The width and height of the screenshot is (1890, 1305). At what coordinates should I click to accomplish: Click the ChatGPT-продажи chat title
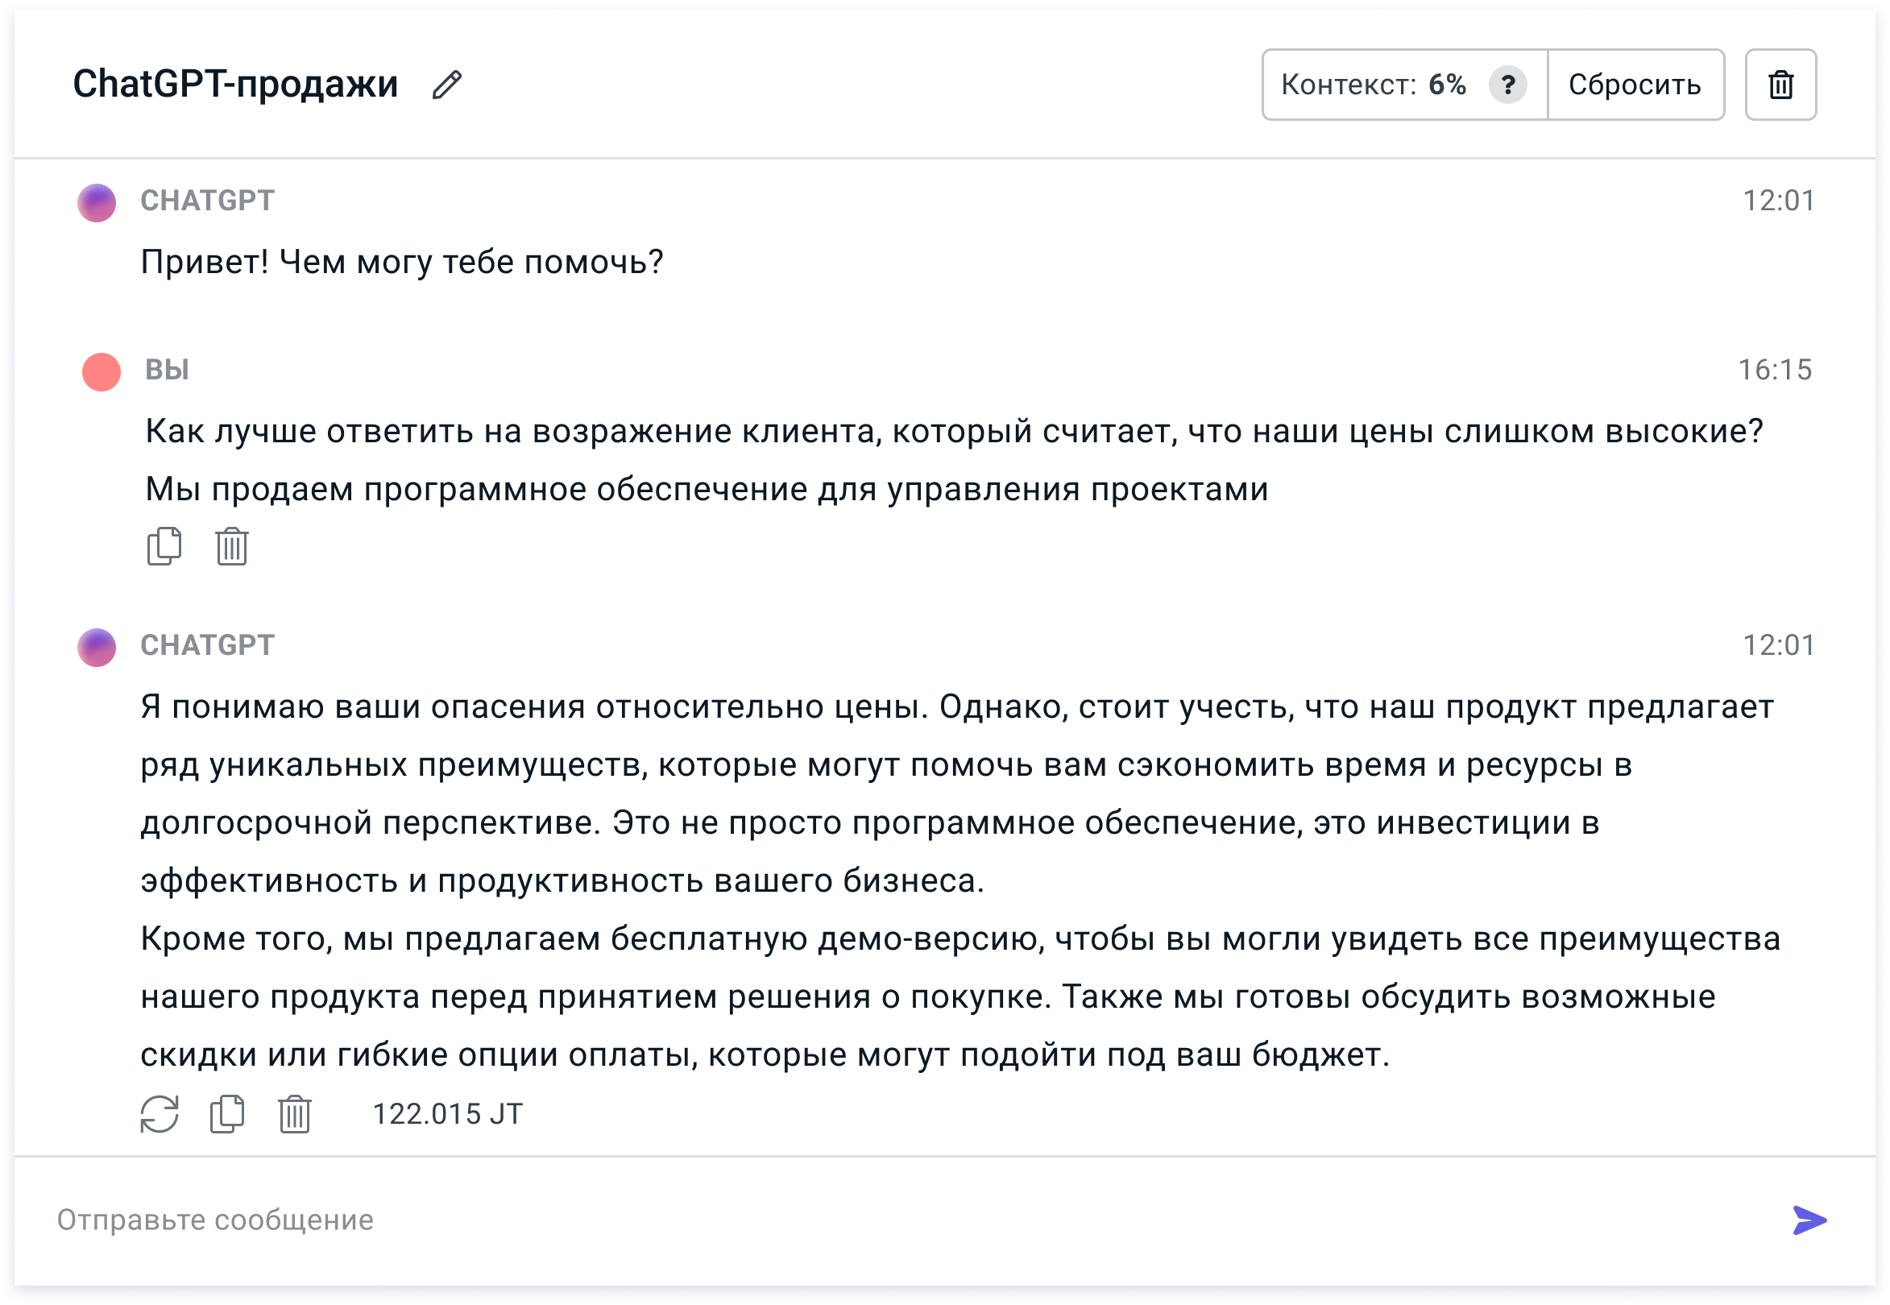pyautogui.click(x=235, y=85)
